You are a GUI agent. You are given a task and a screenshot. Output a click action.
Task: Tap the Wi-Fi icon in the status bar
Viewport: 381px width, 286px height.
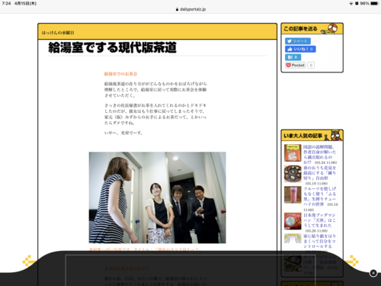351,4
